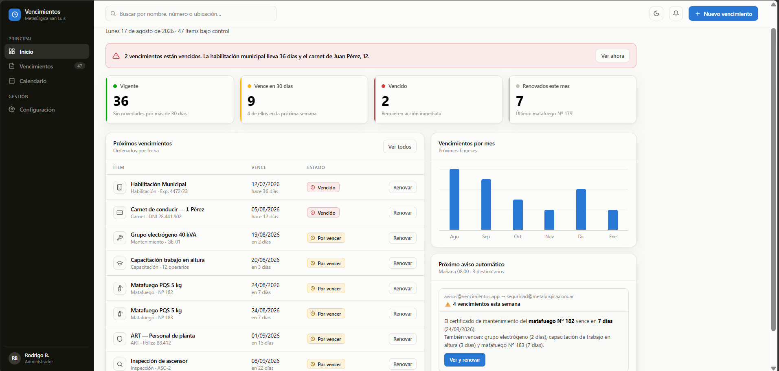Open Renovados este mes card
Image resolution: width=779 pixels, height=371 pixels.
(572, 99)
